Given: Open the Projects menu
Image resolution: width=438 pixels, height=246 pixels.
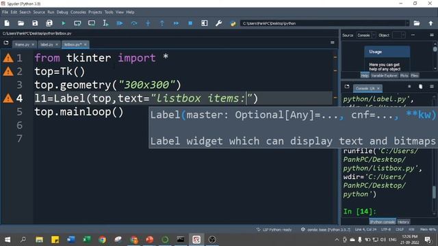Looking at the screenshot, I should point(95,12).
